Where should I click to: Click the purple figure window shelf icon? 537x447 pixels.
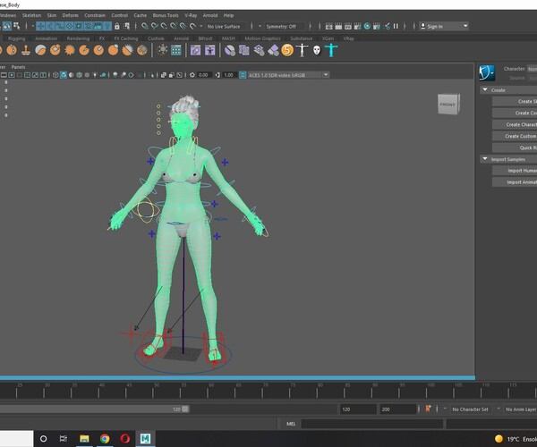(210, 50)
